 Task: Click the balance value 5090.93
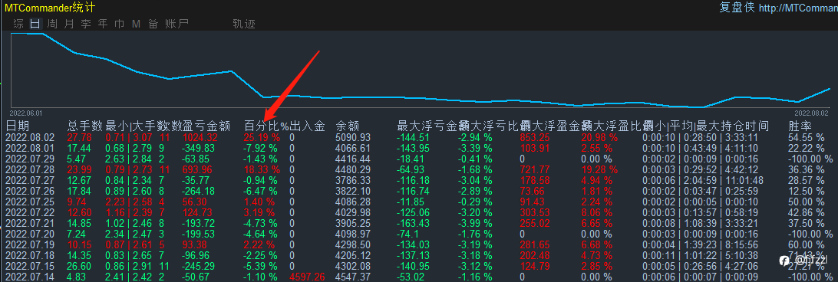[353, 137]
